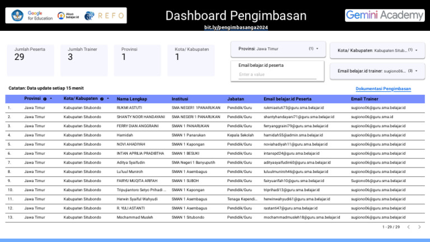Click the name Hamidah in row 4
This screenshot has height=242, width=430.
point(125,135)
